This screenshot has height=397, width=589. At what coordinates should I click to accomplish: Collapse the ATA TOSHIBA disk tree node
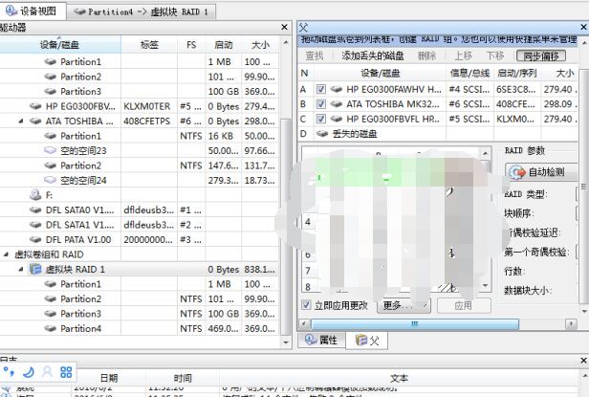click(x=21, y=121)
